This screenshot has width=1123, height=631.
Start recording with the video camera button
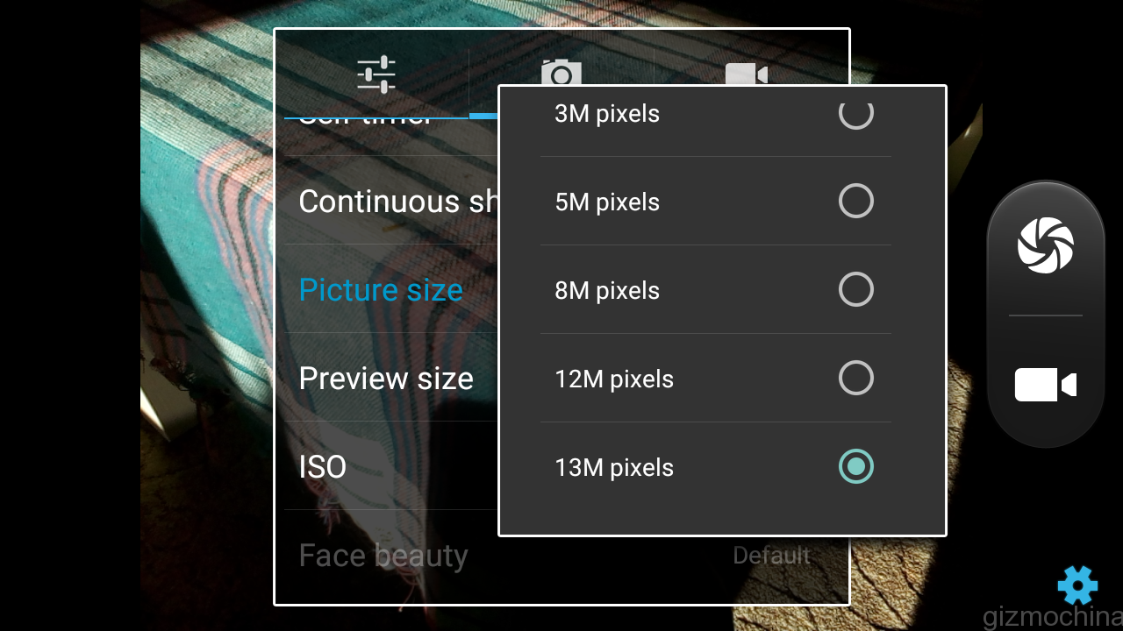pos(1045,385)
